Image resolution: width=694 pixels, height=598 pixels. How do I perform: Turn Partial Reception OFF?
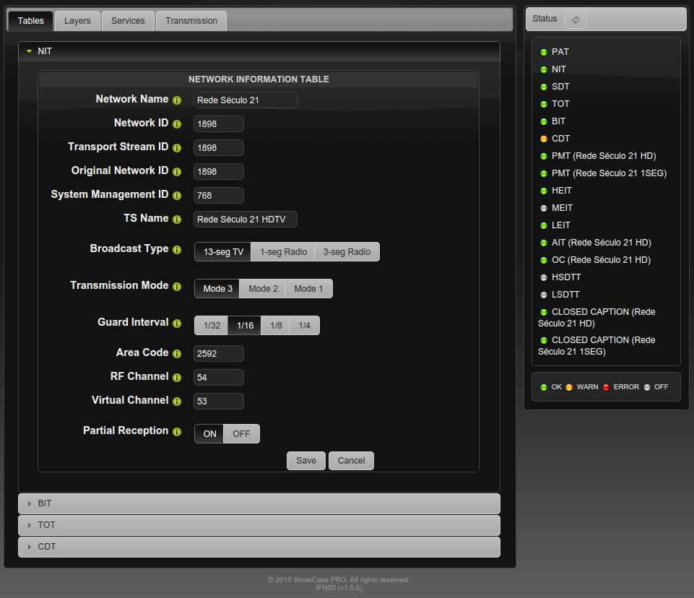coord(241,434)
